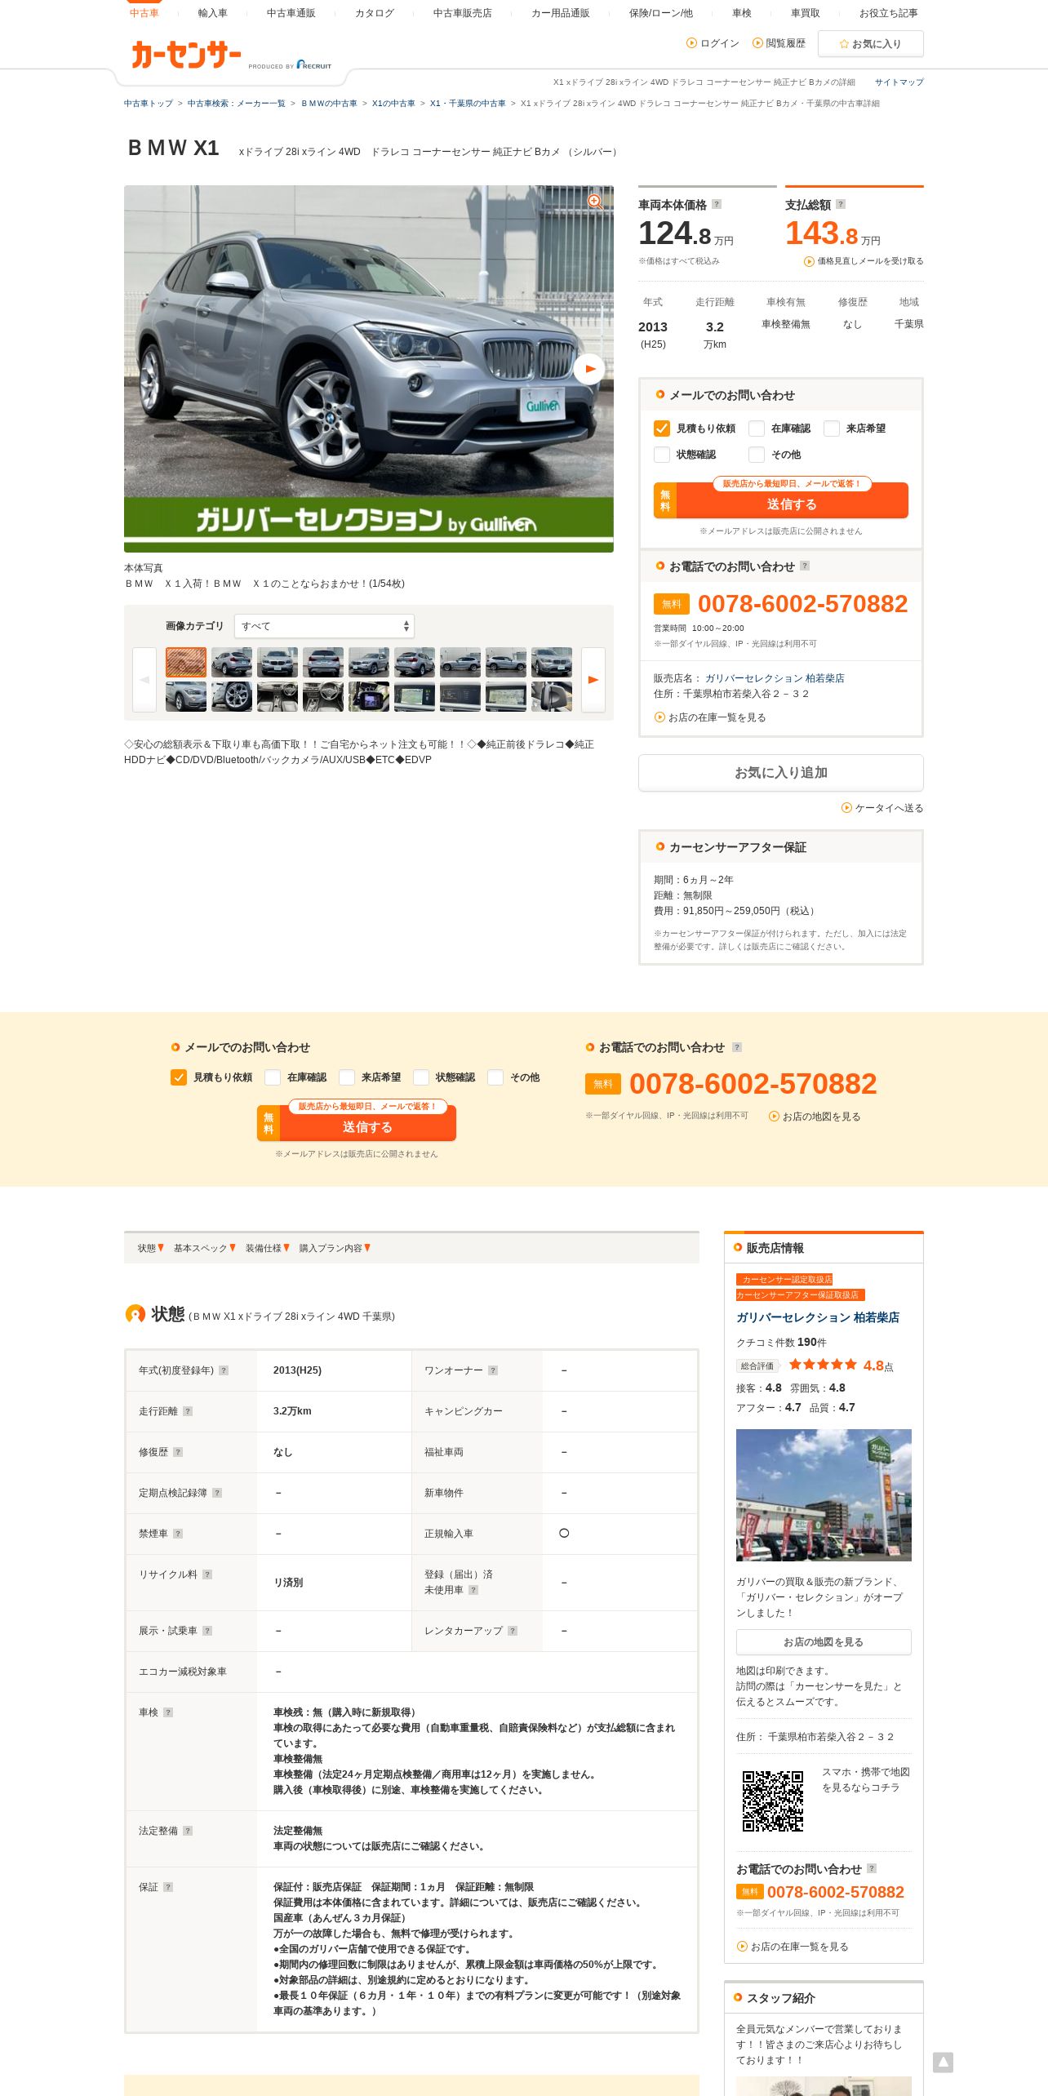Click the main BMW X1 photo
1048x2096 pixels.
point(369,369)
